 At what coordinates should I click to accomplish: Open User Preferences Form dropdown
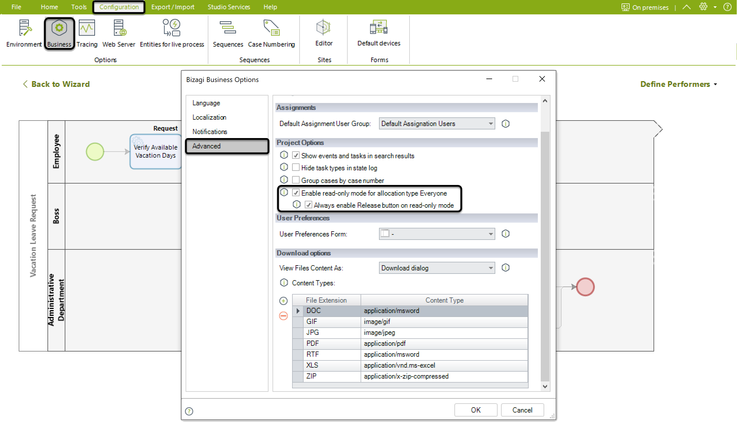click(x=437, y=234)
